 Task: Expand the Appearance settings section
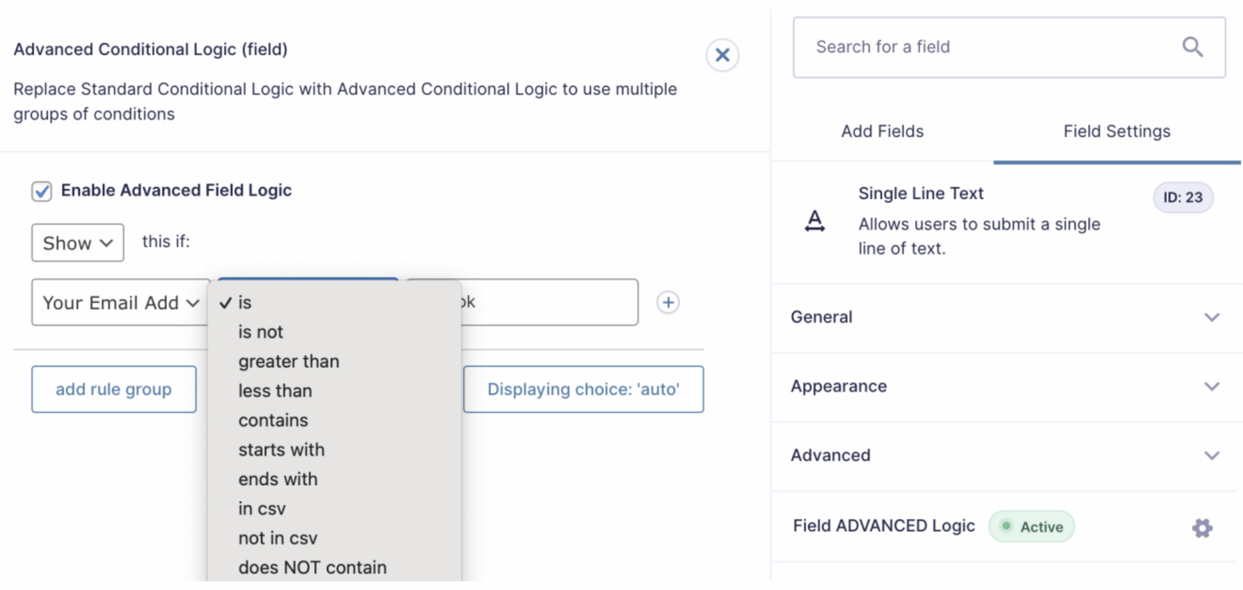pyautogui.click(x=1003, y=386)
